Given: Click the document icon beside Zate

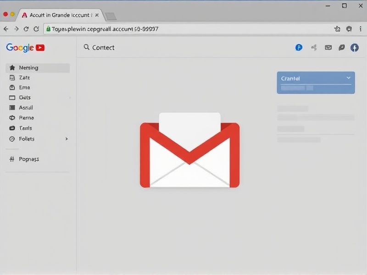Looking at the screenshot, I should (x=12, y=77).
